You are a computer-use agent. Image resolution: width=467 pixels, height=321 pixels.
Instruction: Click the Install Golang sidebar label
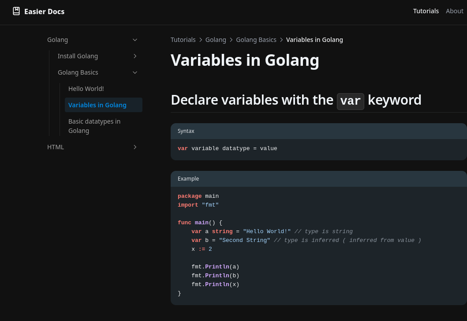click(78, 56)
